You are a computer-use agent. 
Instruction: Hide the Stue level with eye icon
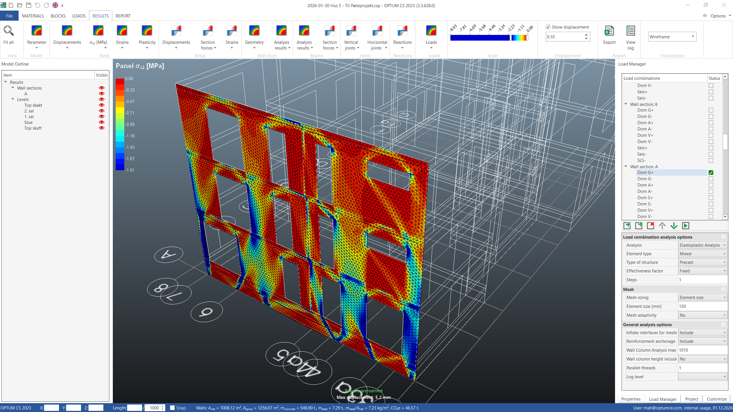point(101,122)
